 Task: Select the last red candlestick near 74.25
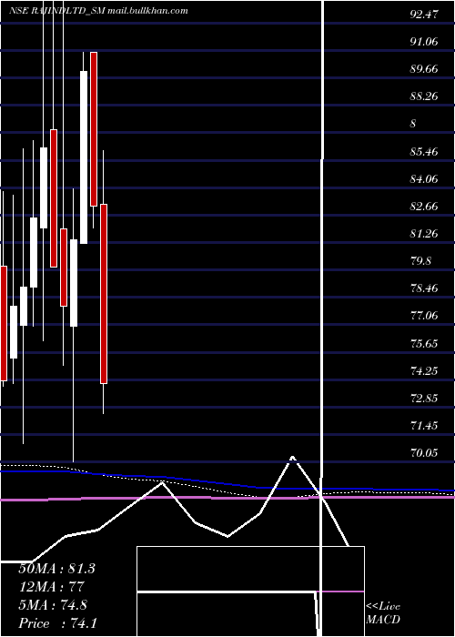[104, 294]
